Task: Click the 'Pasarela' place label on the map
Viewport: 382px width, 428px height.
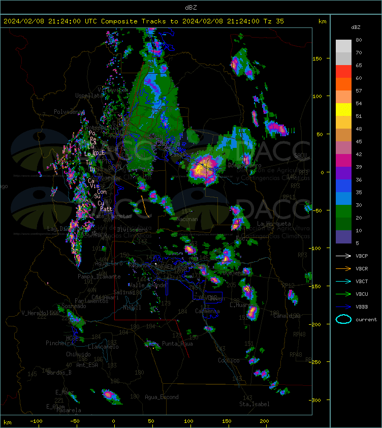Action: (69, 410)
